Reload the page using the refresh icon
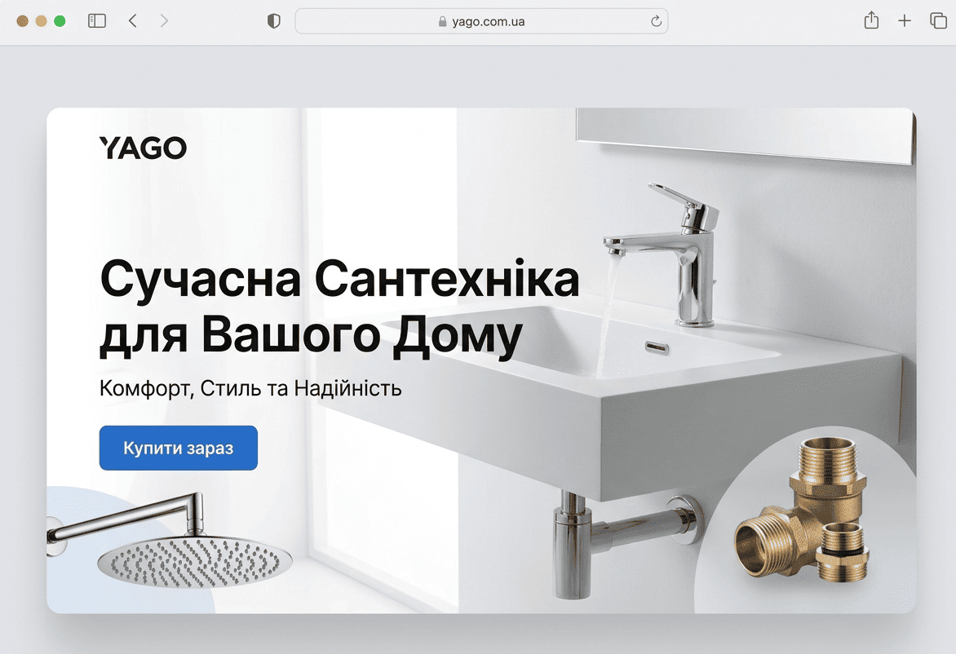 [x=656, y=20]
